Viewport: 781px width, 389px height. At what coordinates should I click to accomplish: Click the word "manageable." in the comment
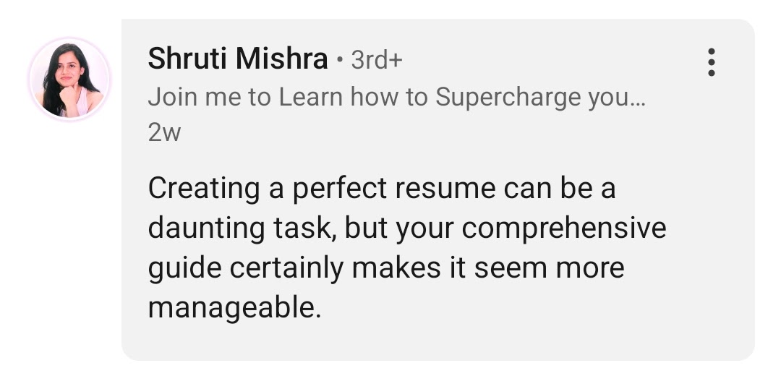pos(234,307)
